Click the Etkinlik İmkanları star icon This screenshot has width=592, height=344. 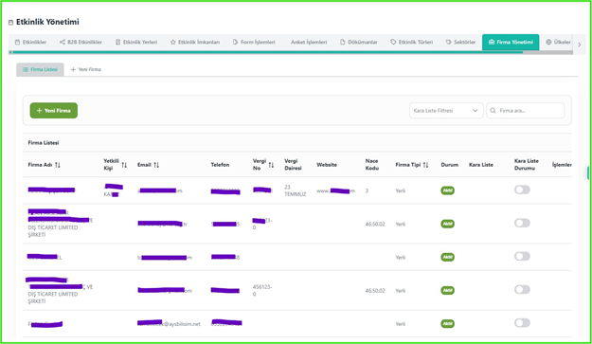173,42
